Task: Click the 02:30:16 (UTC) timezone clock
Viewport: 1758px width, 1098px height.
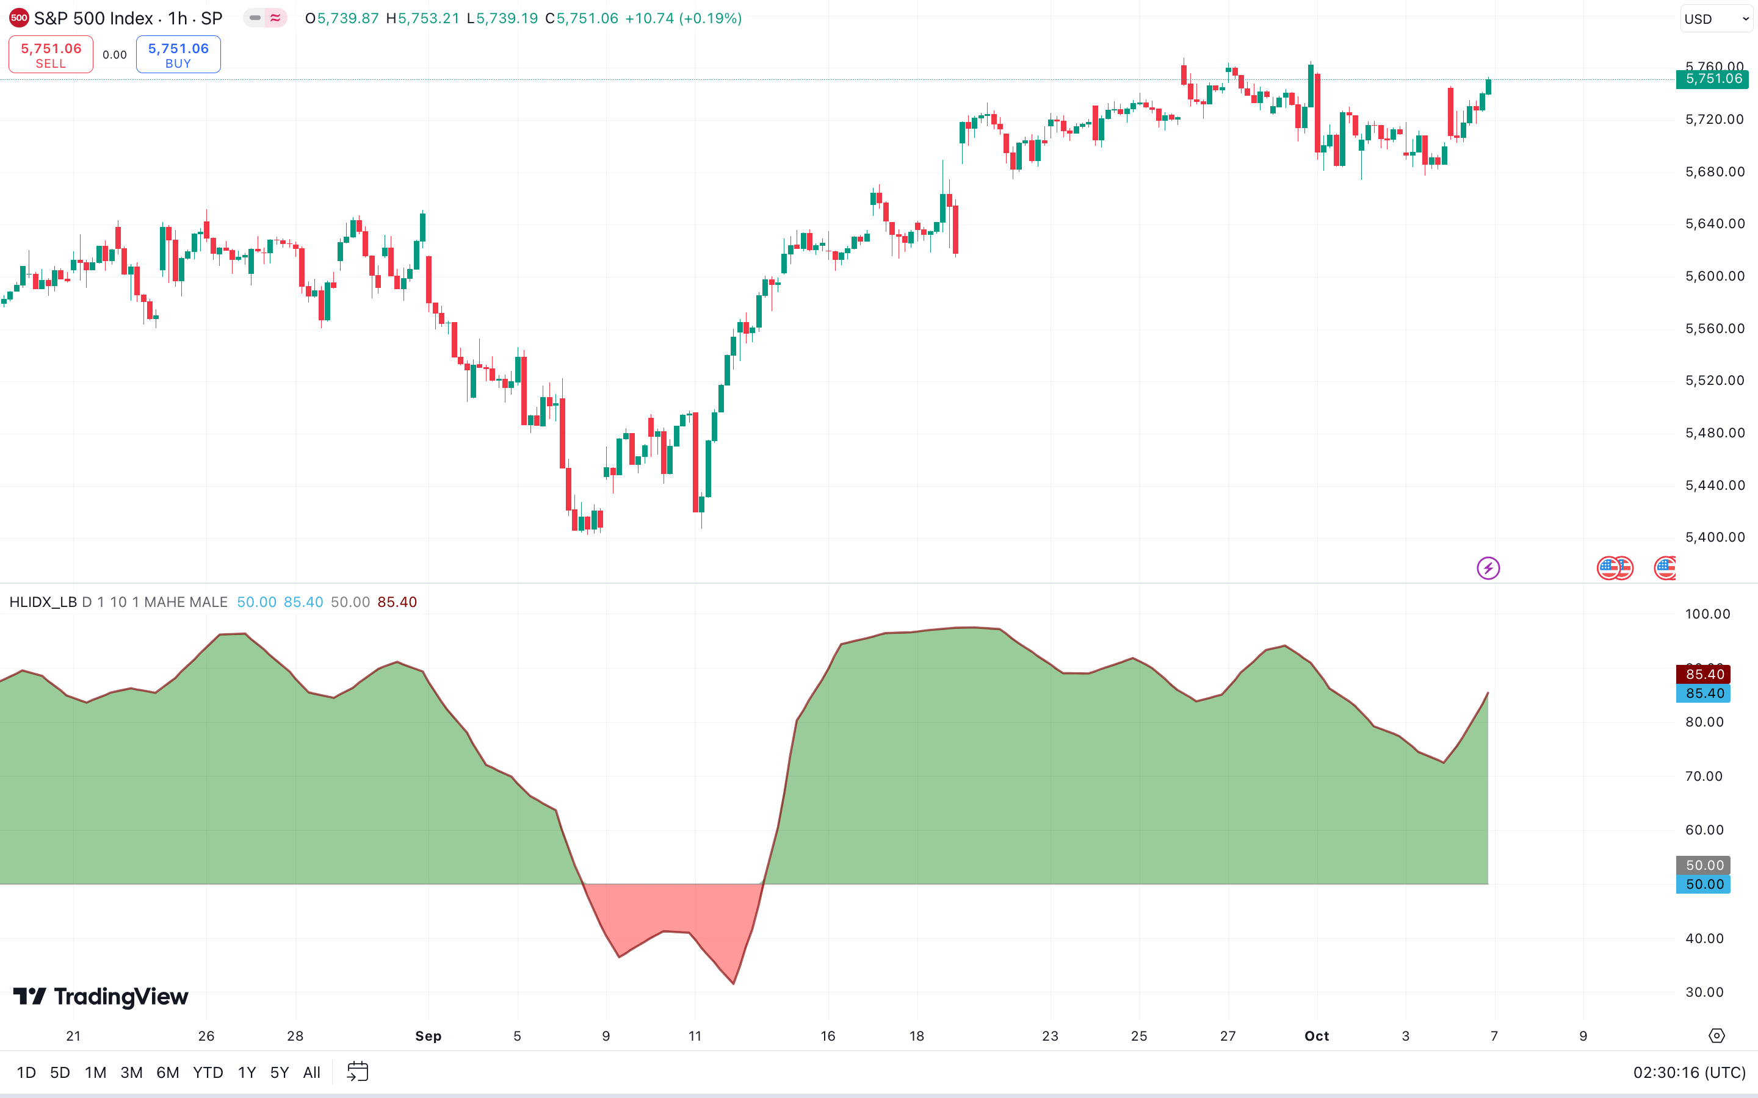Action: coord(1689,1072)
